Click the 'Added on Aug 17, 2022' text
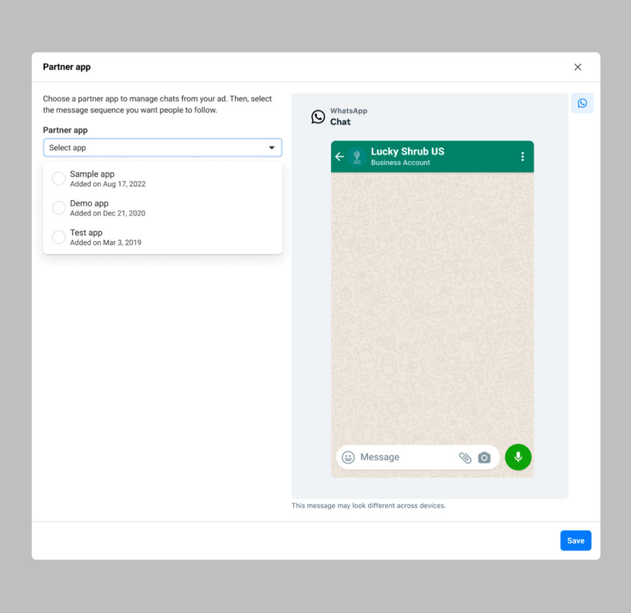 pyautogui.click(x=108, y=184)
